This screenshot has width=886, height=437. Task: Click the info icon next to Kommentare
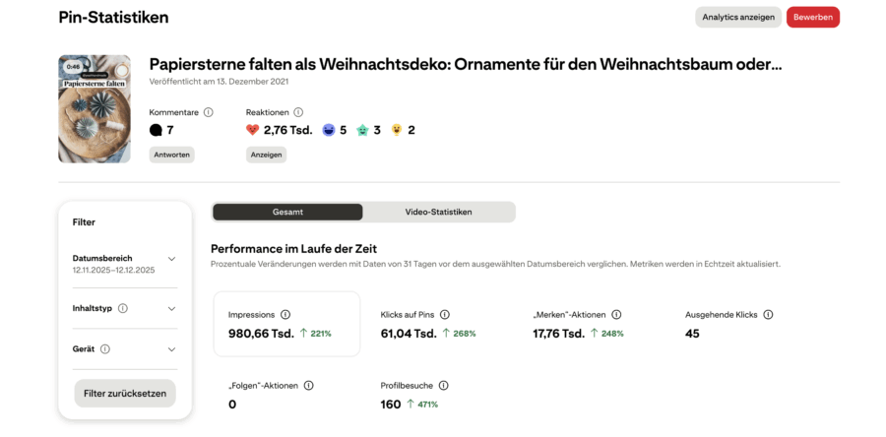(208, 112)
